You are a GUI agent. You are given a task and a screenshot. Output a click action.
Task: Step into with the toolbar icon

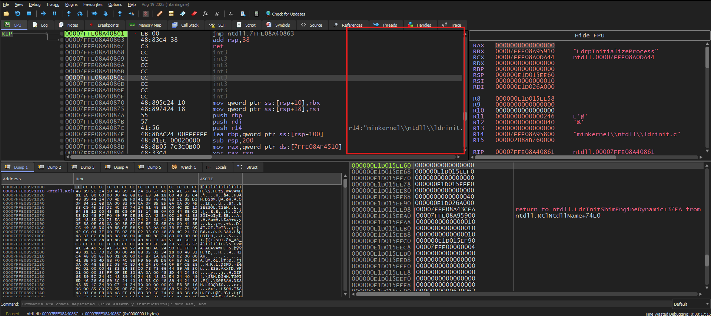tap(69, 14)
